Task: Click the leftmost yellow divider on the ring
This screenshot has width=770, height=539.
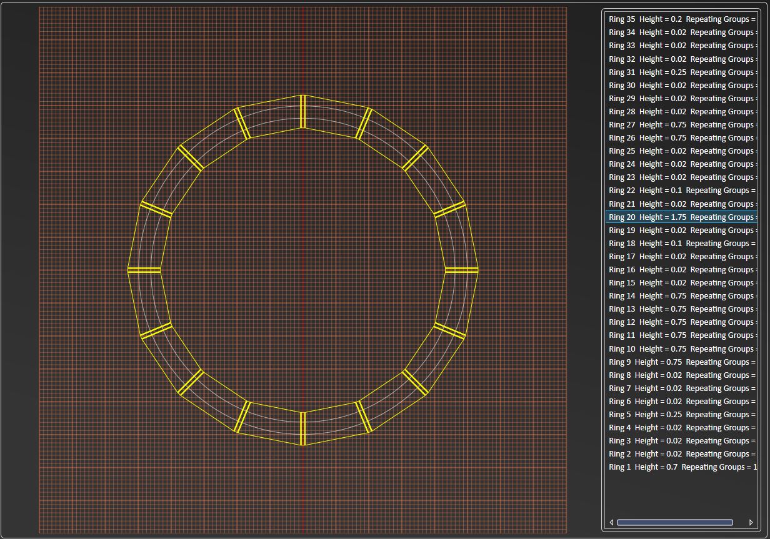Action: [144, 270]
